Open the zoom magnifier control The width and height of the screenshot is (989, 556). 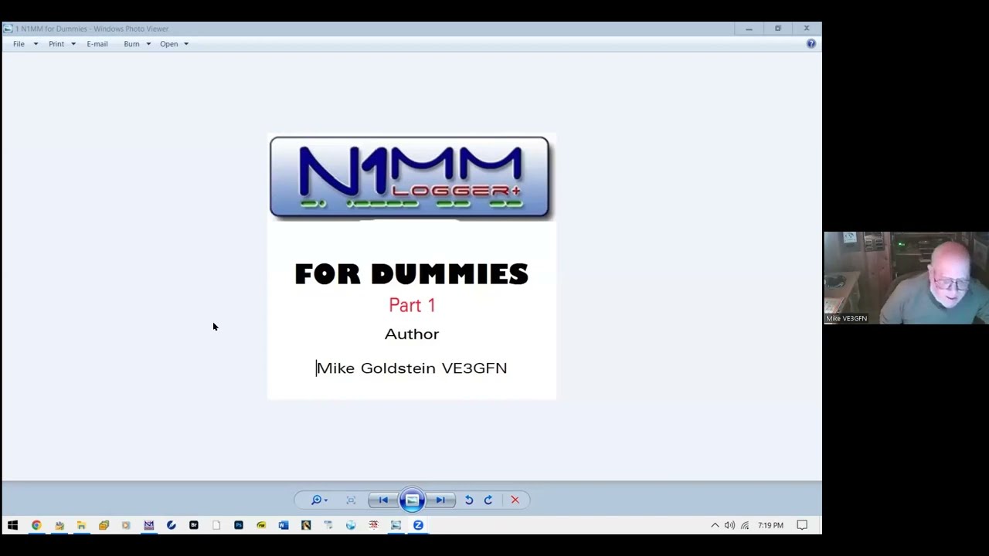click(x=319, y=500)
